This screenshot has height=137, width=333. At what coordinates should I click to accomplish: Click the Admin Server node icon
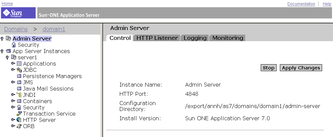8,39
